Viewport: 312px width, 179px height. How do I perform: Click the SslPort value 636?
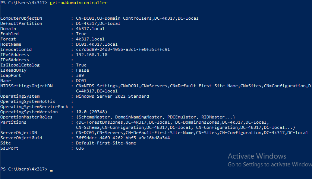80,148
